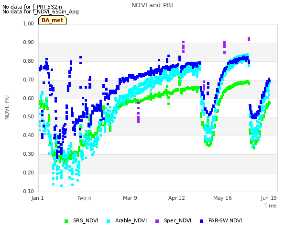Click the 0.90 y-axis tick label

29,43
